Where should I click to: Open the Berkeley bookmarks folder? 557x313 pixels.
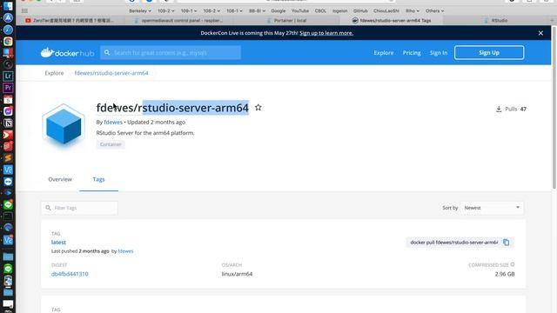click(139, 11)
